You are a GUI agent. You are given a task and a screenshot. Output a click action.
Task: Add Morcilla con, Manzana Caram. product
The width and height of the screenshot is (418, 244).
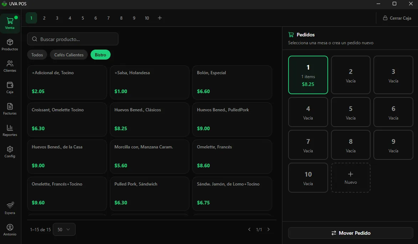click(x=149, y=157)
